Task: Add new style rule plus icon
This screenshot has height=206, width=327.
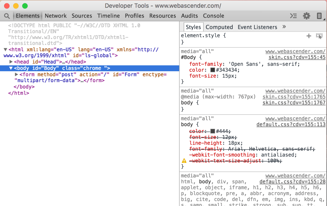Action: pyautogui.click(x=309, y=36)
